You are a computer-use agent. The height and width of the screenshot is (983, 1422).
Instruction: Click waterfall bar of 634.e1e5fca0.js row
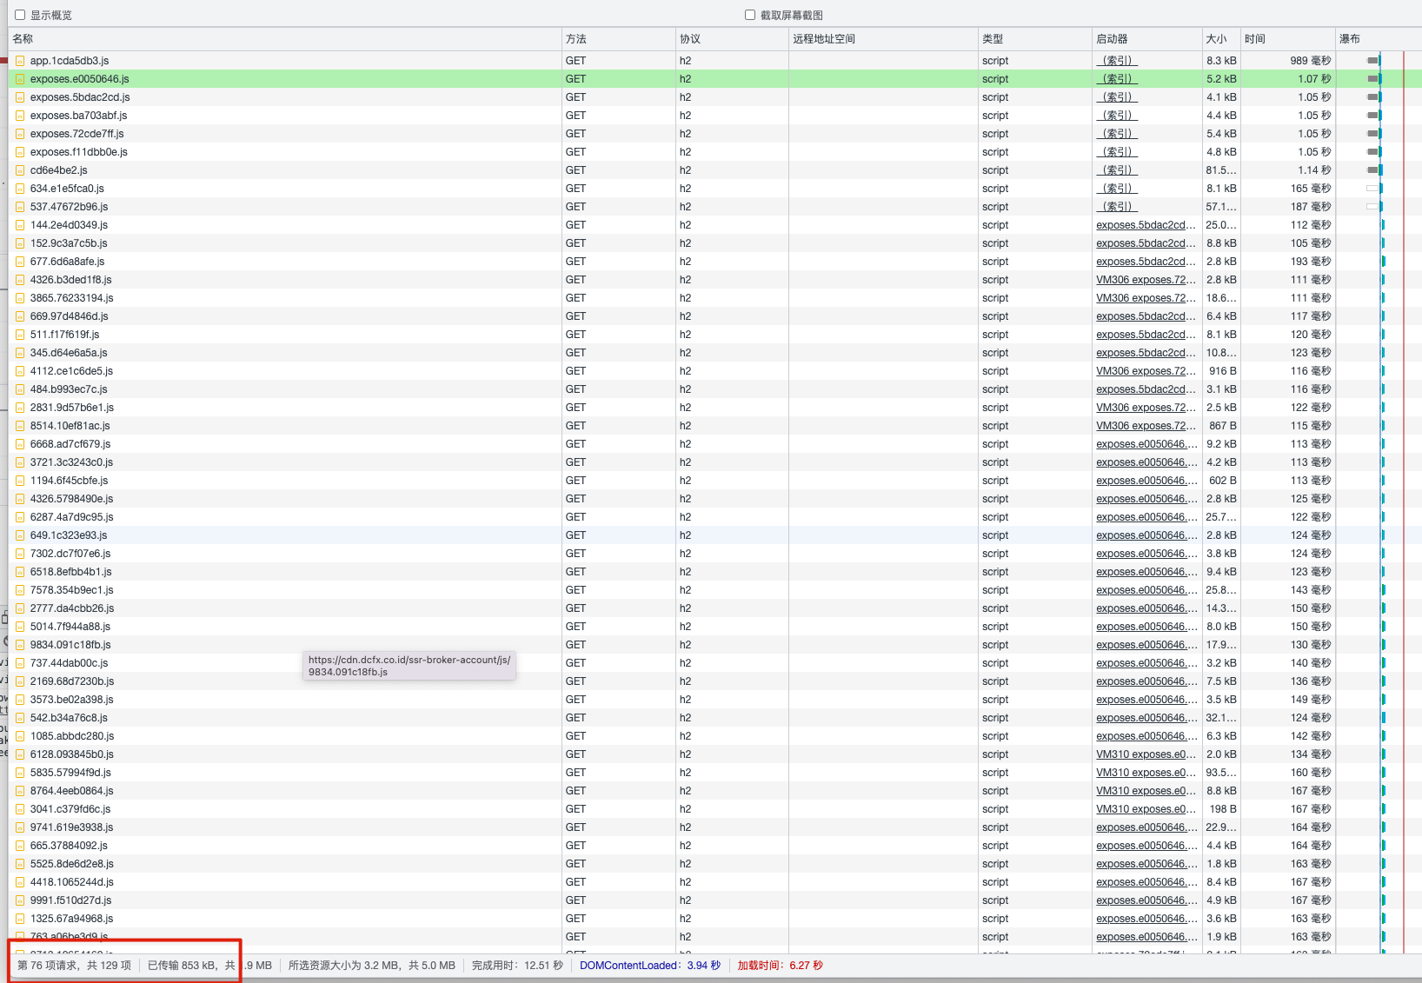pos(1374,189)
